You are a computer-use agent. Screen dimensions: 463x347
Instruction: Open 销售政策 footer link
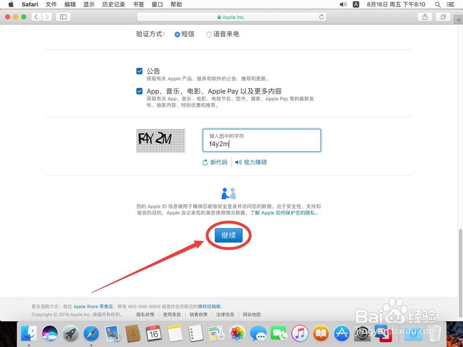click(x=199, y=315)
